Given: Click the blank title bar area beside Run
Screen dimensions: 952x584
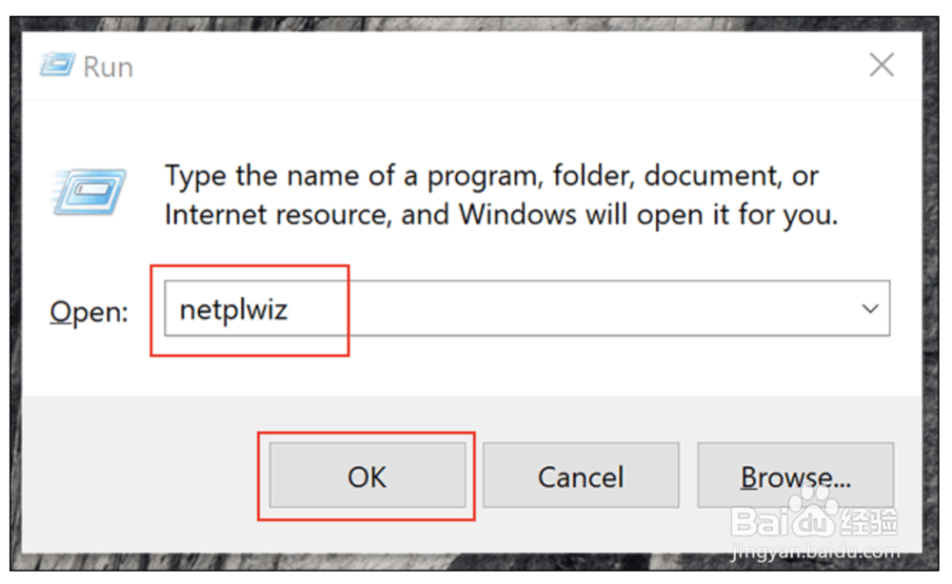Looking at the screenshot, I should [486, 66].
